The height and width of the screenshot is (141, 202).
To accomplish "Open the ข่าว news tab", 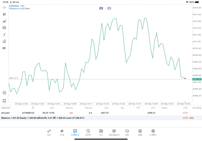I will [101, 132].
